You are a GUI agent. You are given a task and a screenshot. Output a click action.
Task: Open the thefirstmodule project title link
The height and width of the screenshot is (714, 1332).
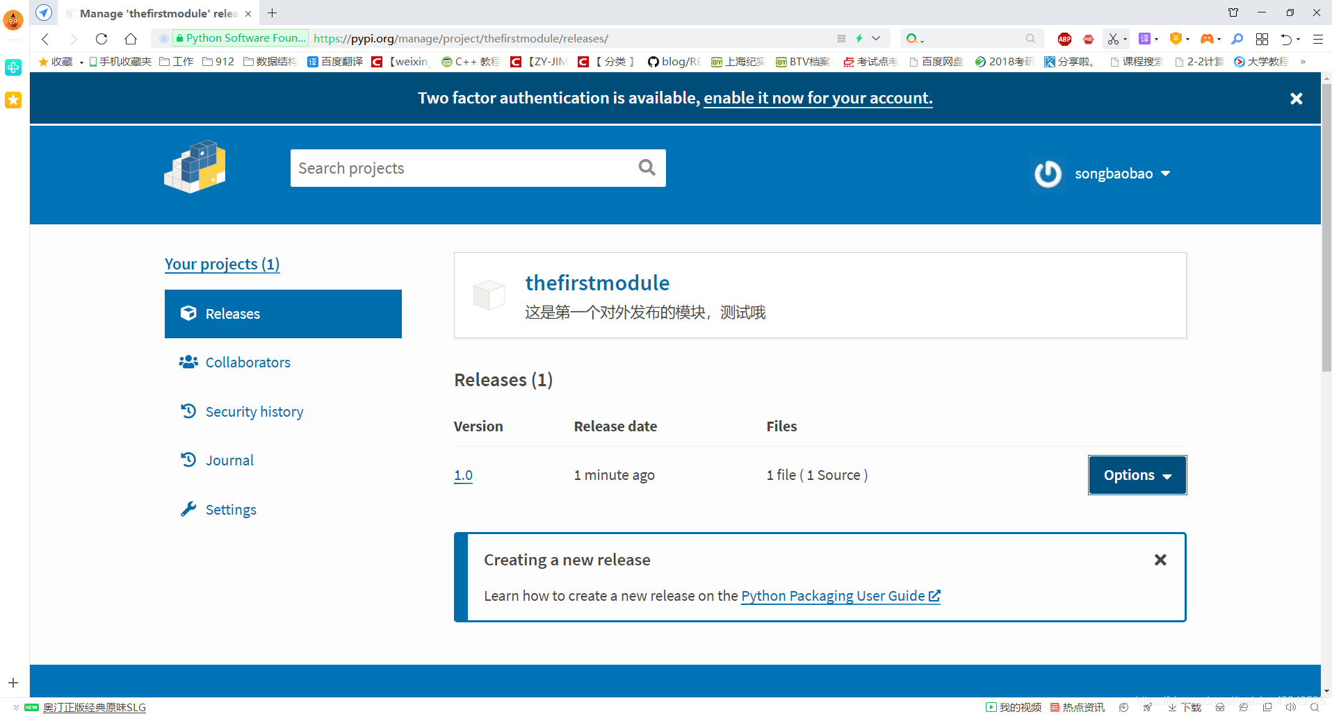pos(597,283)
